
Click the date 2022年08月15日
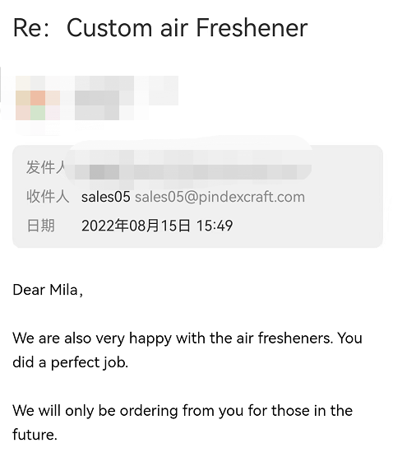(x=136, y=226)
